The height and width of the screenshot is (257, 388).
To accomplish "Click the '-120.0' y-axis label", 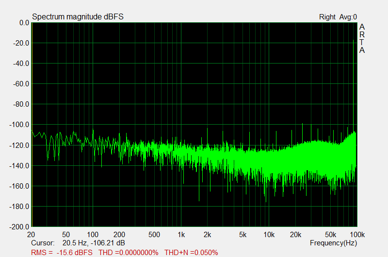I will point(19,145).
